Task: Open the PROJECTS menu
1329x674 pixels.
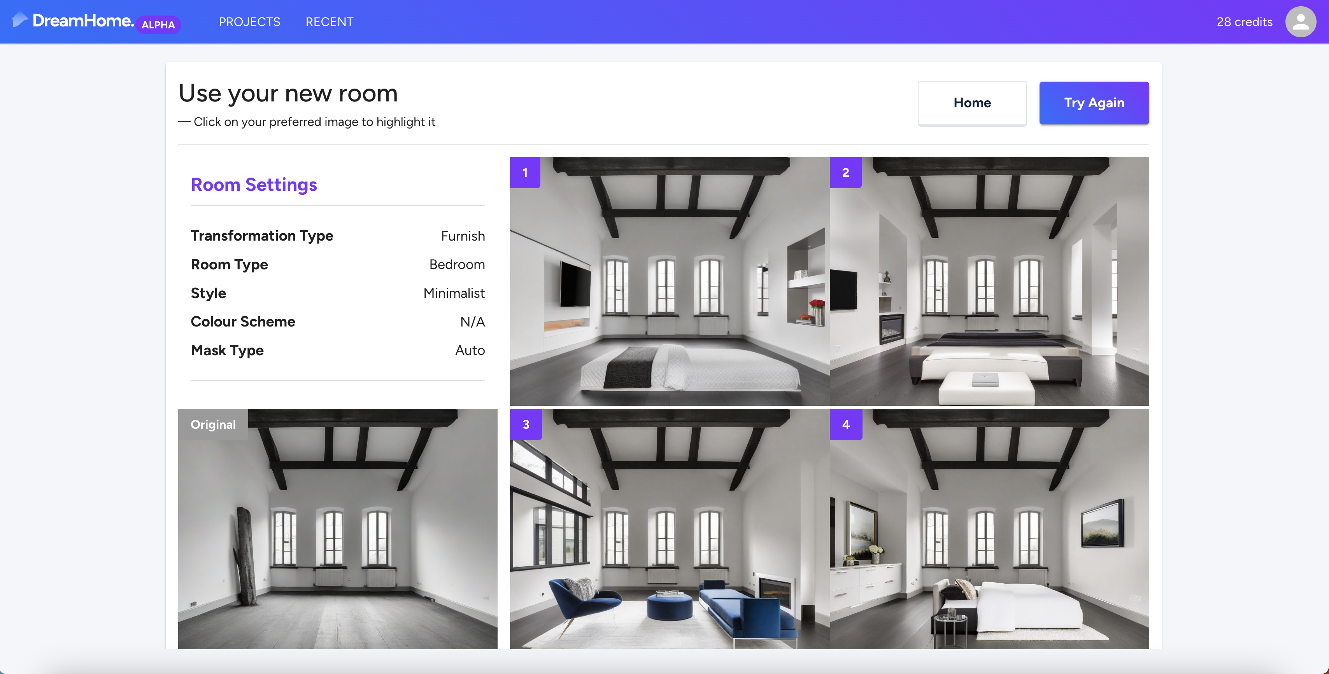Action: (249, 22)
